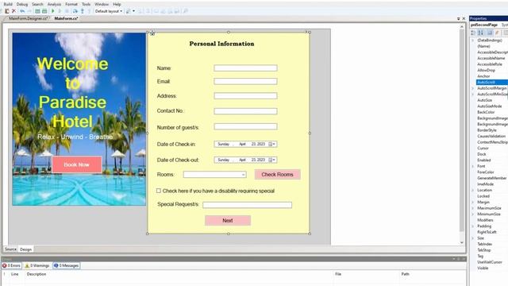
Task: Open the Help menu
Action: (x=117, y=4)
